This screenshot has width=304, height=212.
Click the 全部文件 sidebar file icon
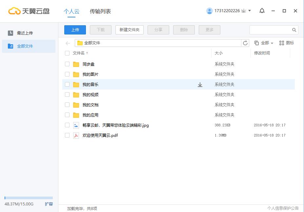click(x=10, y=46)
